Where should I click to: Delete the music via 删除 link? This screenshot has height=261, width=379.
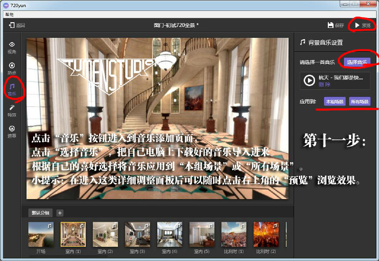[324, 85]
